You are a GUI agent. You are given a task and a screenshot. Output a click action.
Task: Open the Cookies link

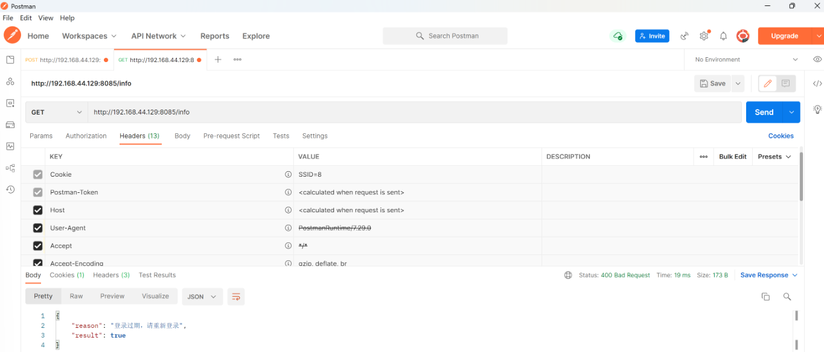781,136
